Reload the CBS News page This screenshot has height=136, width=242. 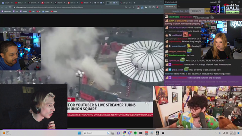pos(10,7)
